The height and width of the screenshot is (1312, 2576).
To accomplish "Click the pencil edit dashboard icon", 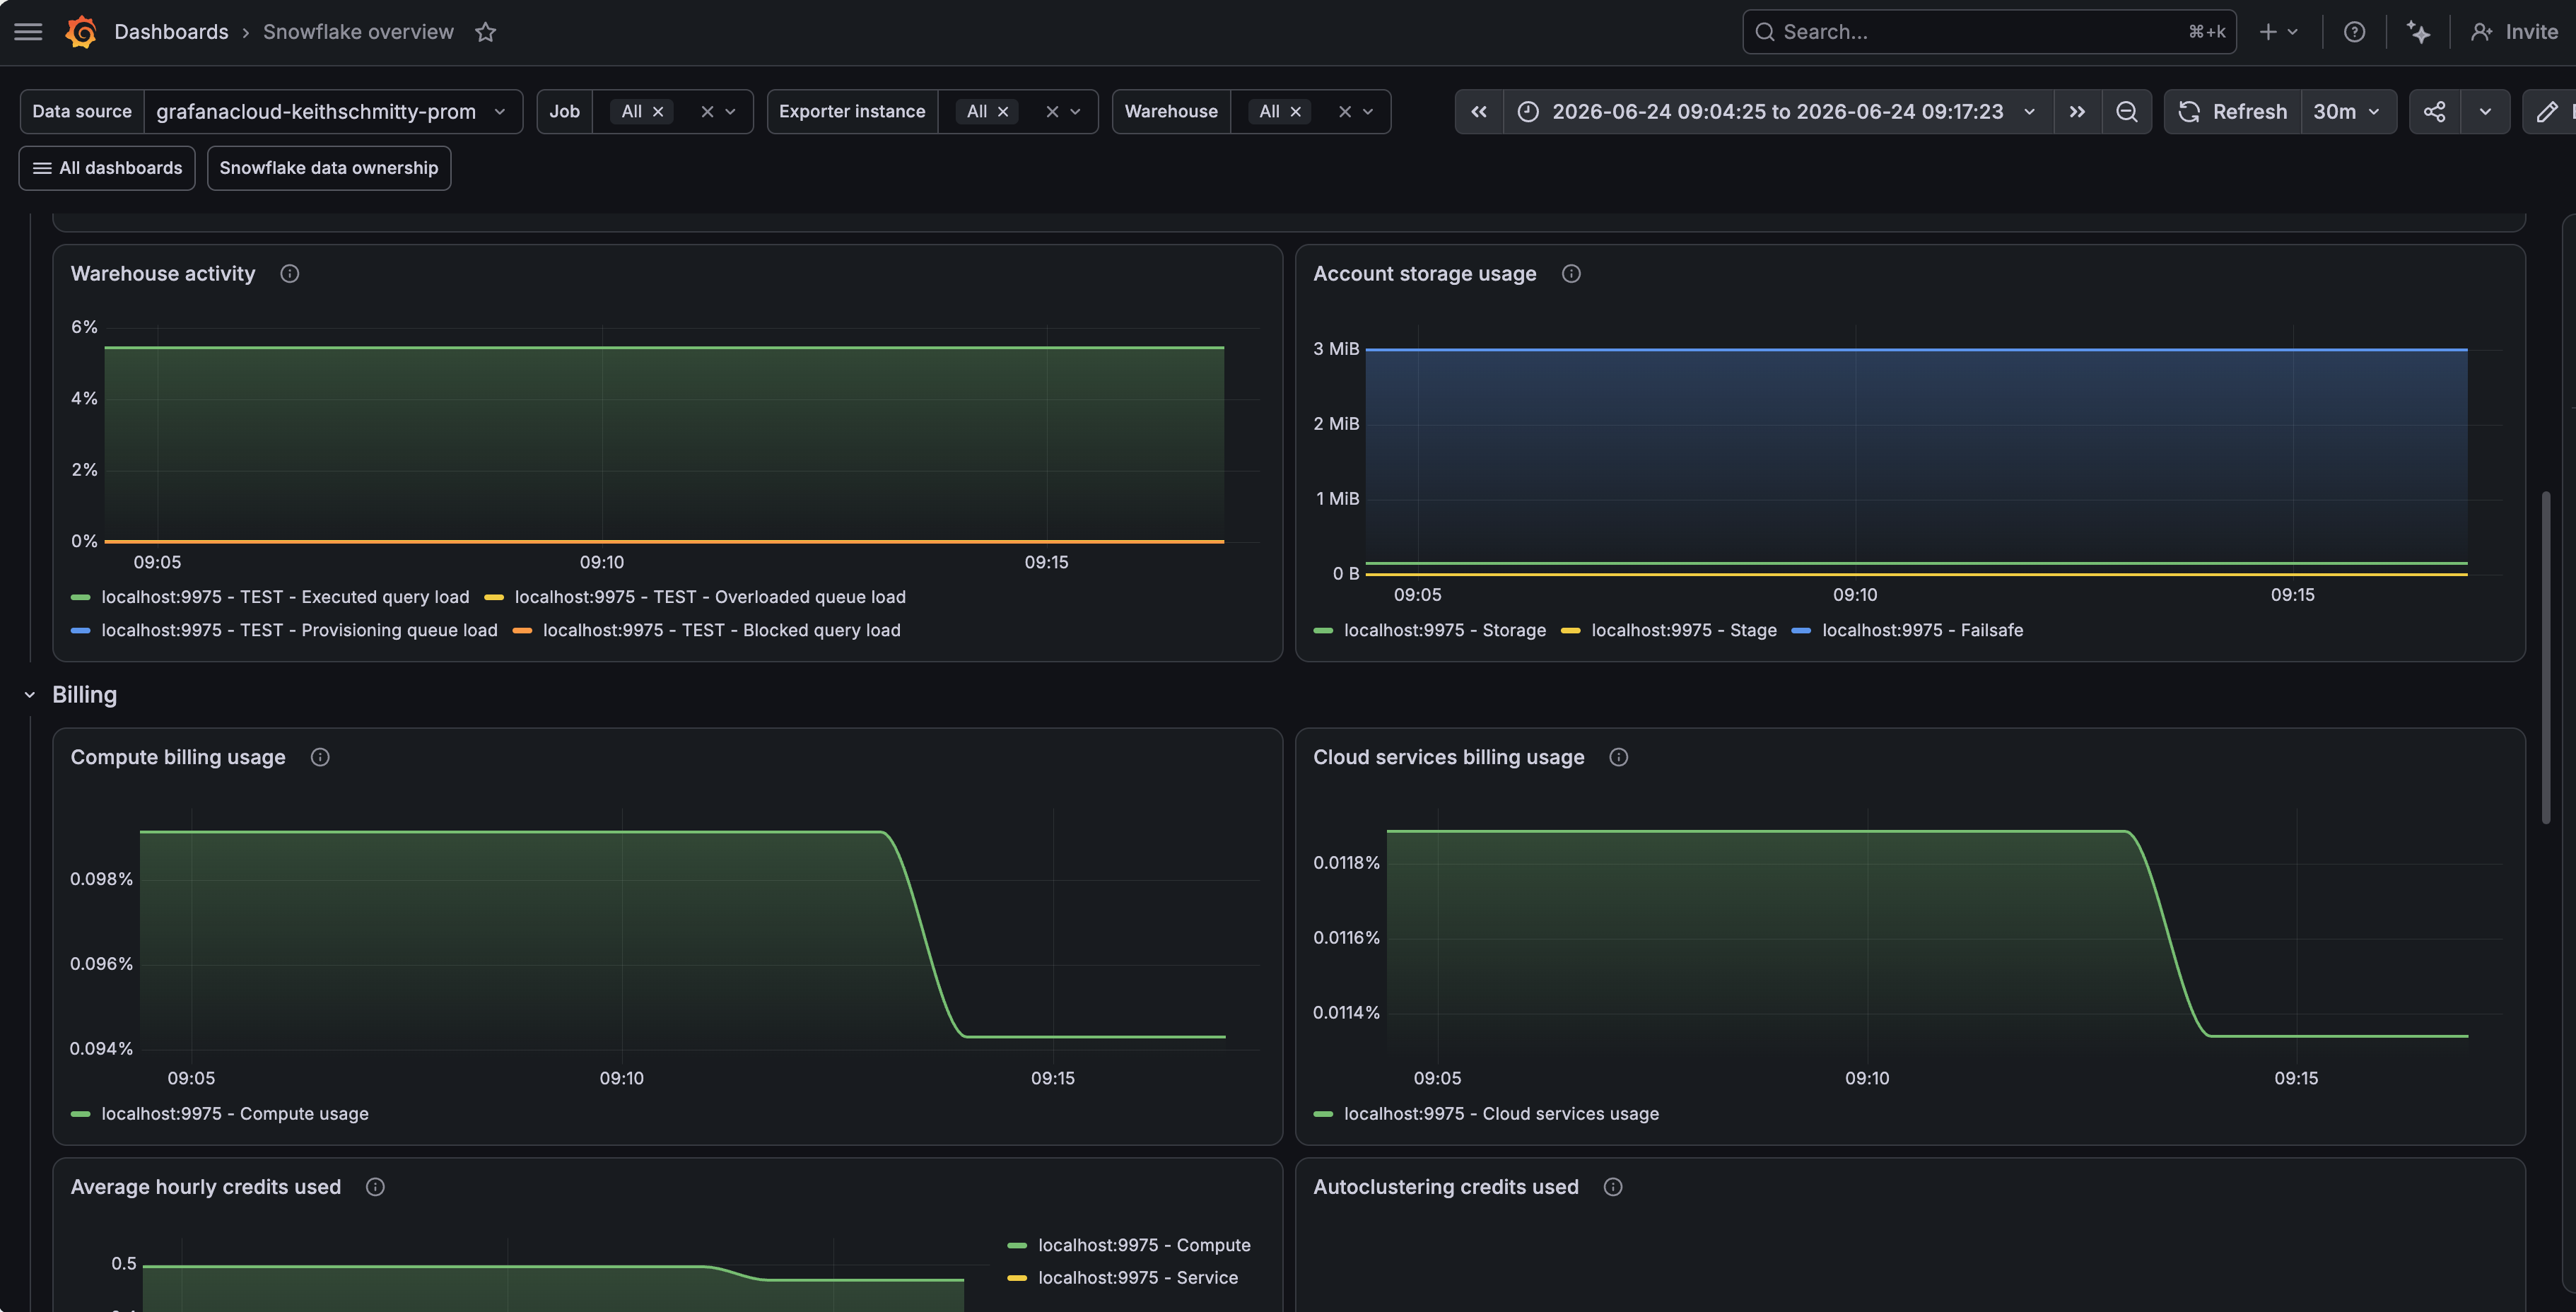I will pos(2547,111).
